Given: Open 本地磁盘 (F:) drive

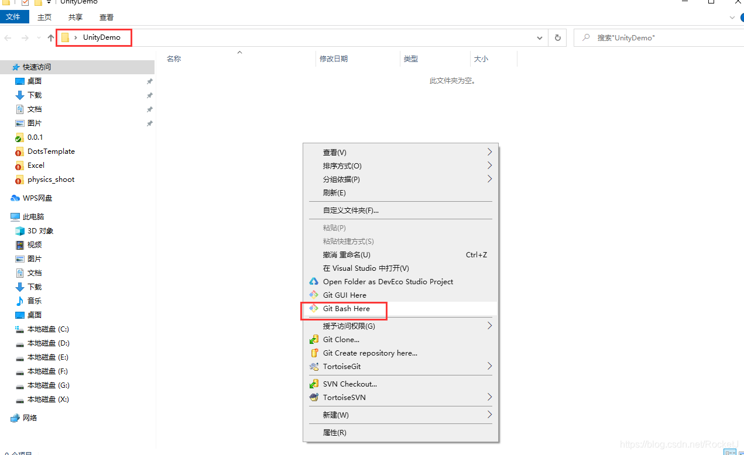Looking at the screenshot, I should tap(47, 371).
